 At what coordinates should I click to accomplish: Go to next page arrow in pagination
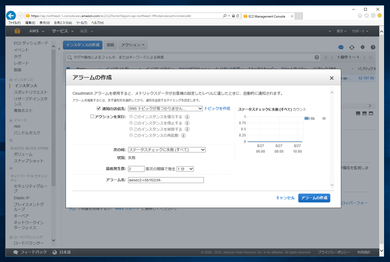pyautogui.click(x=364, y=57)
